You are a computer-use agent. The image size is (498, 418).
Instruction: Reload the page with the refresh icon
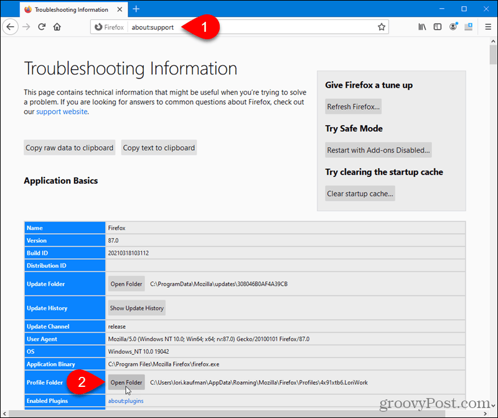[x=42, y=27]
